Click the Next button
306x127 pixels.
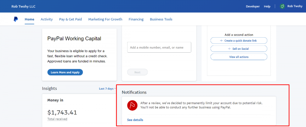pyautogui.click(x=137, y=72)
